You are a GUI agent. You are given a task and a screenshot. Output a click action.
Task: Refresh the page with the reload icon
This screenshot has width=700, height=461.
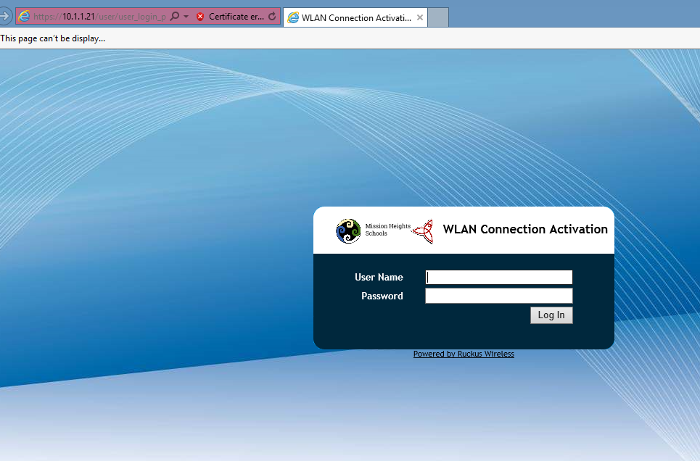[x=272, y=17]
